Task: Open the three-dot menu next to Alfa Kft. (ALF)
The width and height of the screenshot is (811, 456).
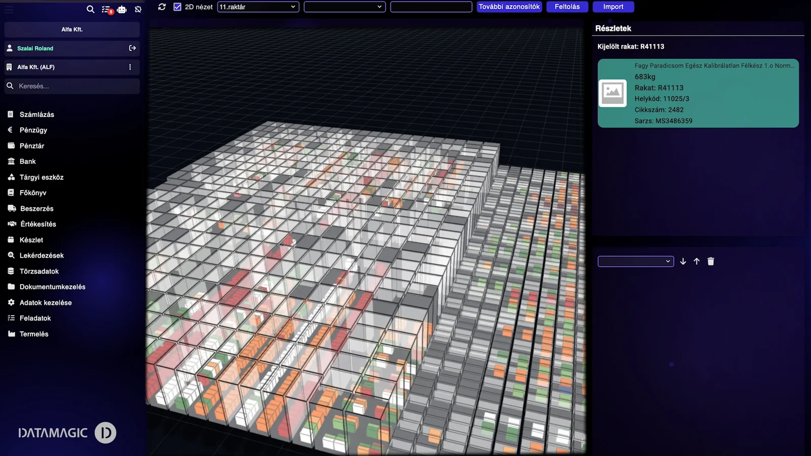Action: tap(130, 67)
